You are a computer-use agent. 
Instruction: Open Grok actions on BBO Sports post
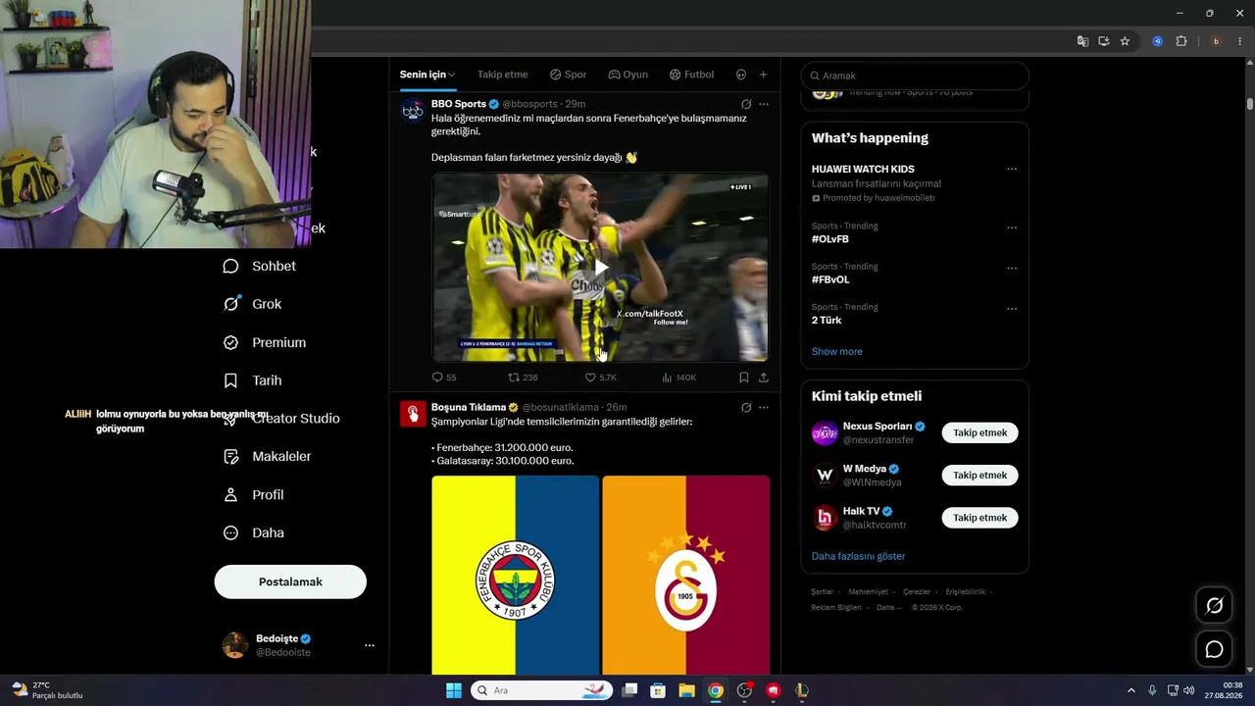point(746,104)
